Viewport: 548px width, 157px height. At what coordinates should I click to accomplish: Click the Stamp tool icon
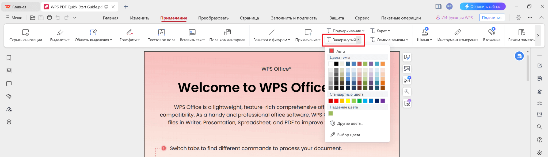(425, 32)
